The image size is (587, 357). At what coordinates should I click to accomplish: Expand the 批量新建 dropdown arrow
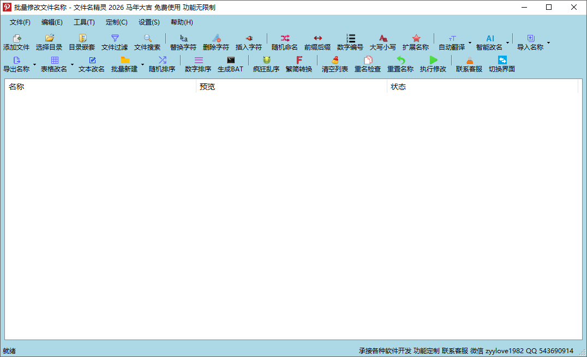[142, 64]
